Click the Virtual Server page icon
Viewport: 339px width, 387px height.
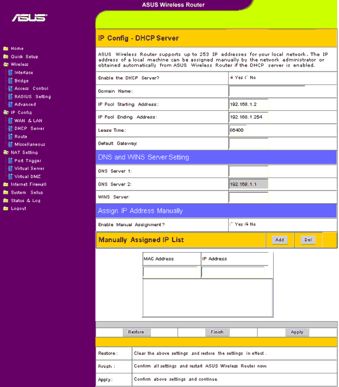click(x=10, y=168)
